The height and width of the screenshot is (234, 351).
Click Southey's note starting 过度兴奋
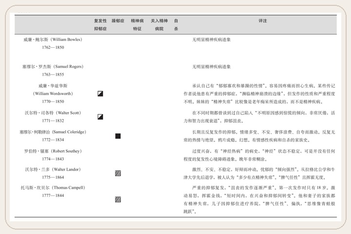(x=259, y=155)
